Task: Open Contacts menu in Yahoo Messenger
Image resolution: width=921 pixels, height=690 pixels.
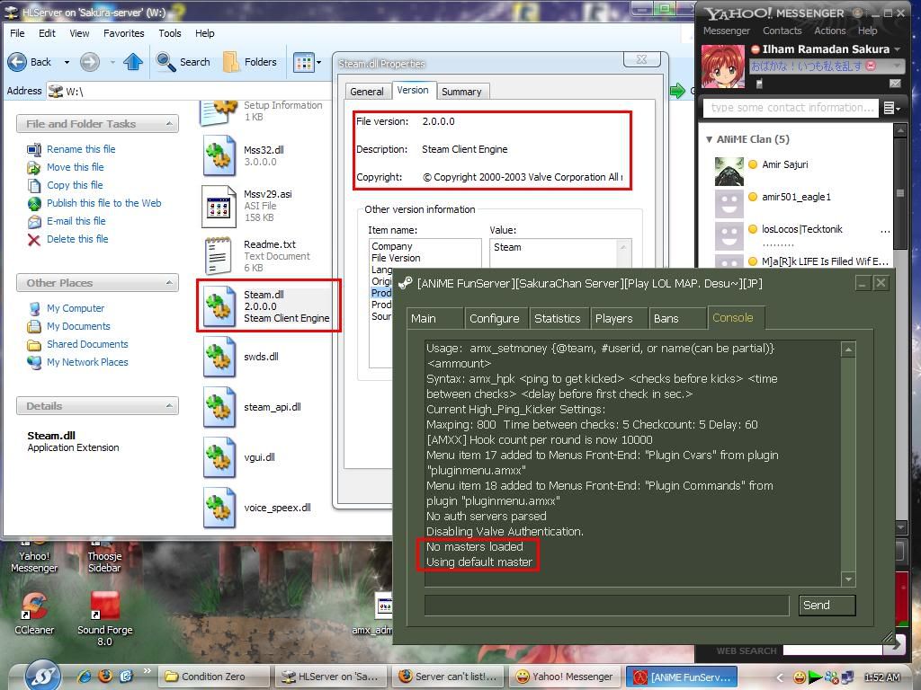Action: (x=782, y=31)
